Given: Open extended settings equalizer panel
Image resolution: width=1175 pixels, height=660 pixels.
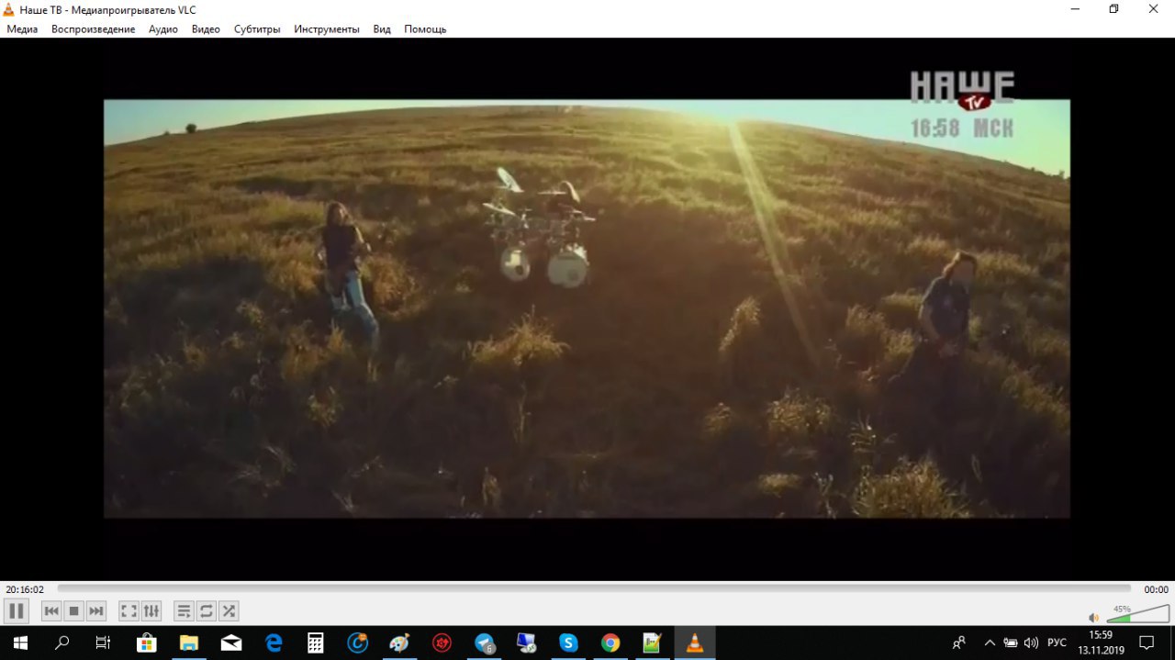Looking at the screenshot, I should tap(151, 610).
